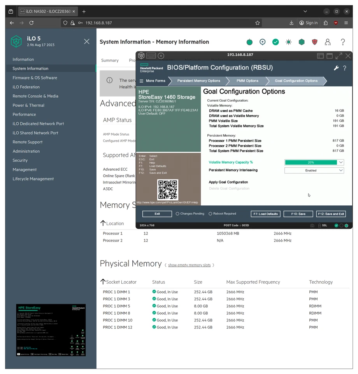Go to PMM Options breadcrumb
Image resolution: width=358 pixels, height=374 pixels.
pos(247,81)
